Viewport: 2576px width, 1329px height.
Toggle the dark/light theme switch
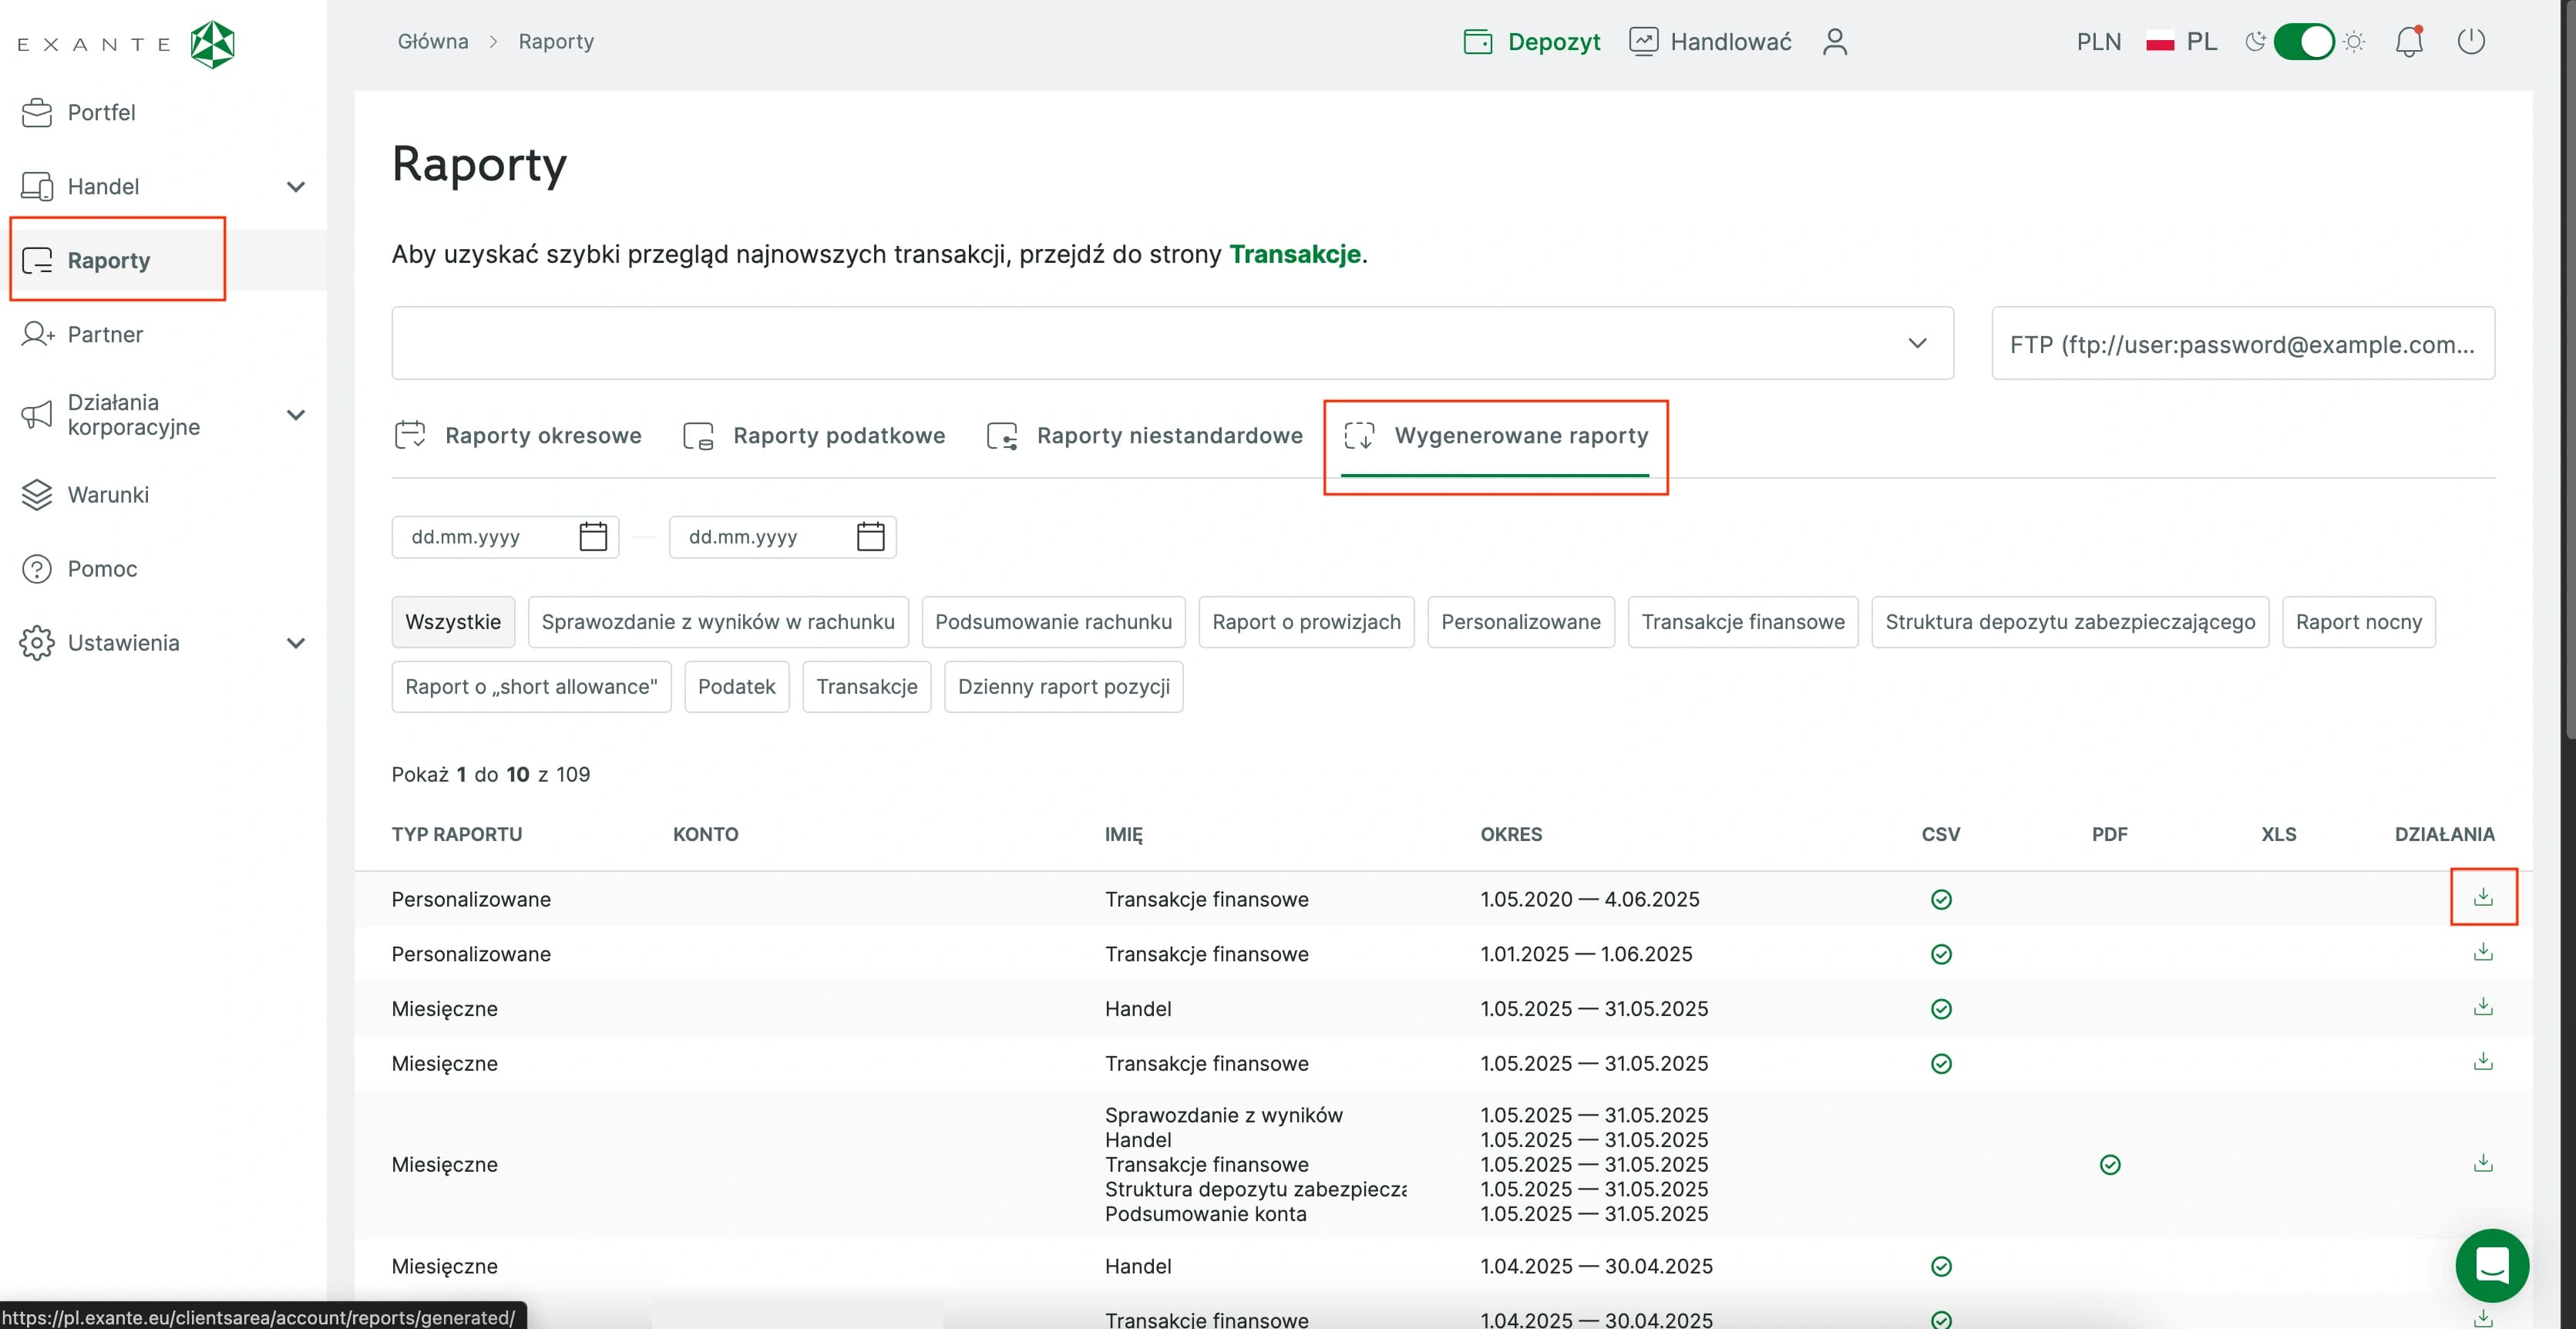tap(2303, 42)
